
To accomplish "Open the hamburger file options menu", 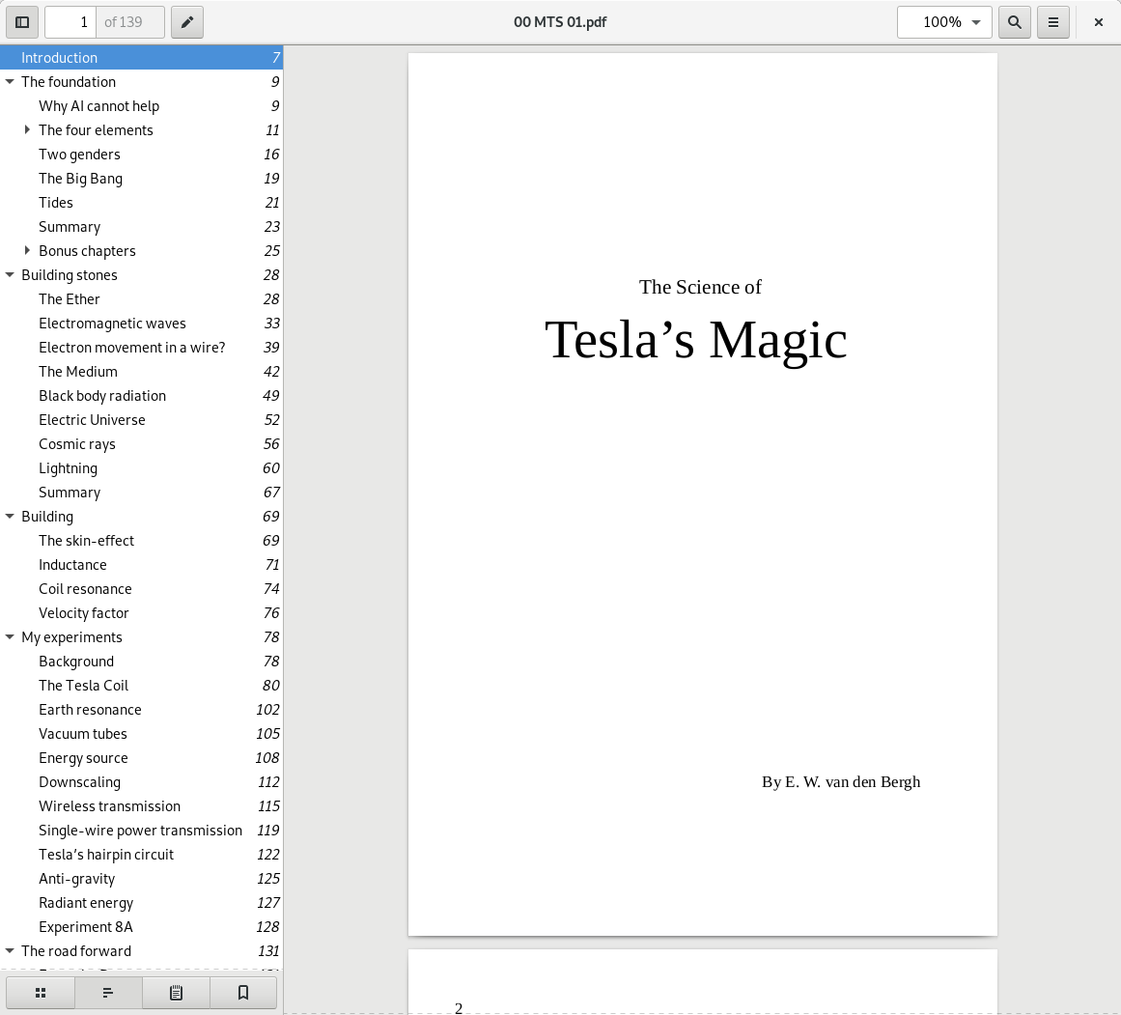I will 1053,22.
